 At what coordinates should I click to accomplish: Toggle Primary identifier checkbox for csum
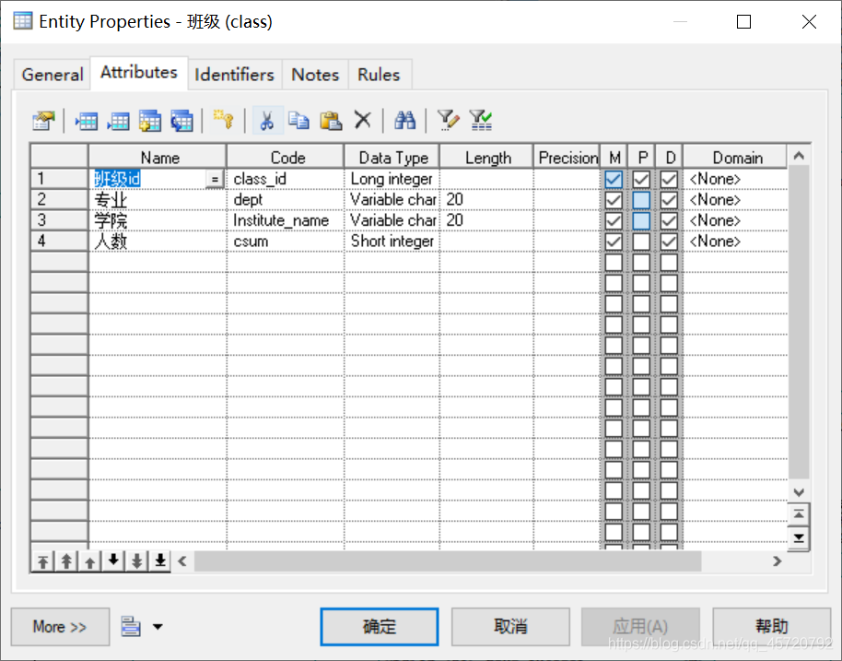(x=641, y=242)
